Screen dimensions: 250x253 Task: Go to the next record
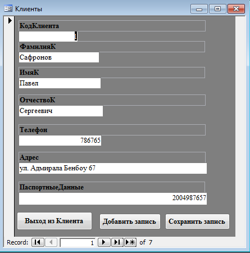tap(104, 242)
